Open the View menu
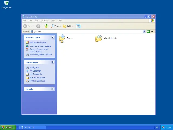 pyautogui.click(x=36, y=21)
